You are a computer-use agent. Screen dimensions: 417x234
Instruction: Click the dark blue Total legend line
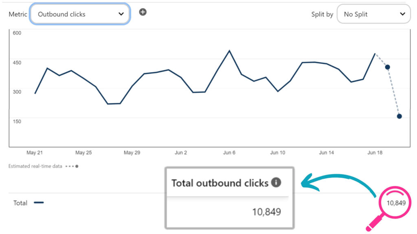coord(39,203)
